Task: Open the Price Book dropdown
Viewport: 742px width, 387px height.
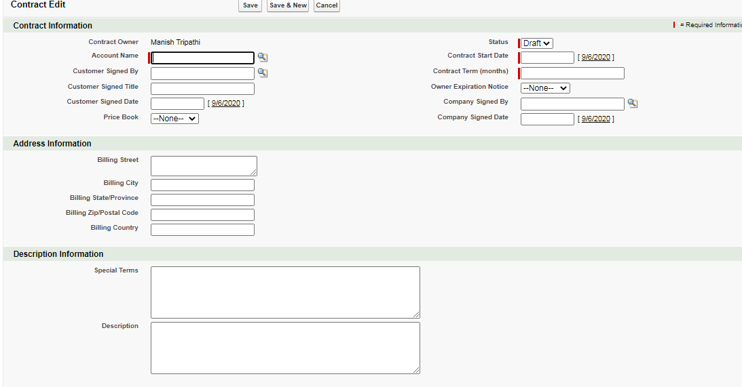Action: (174, 119)
